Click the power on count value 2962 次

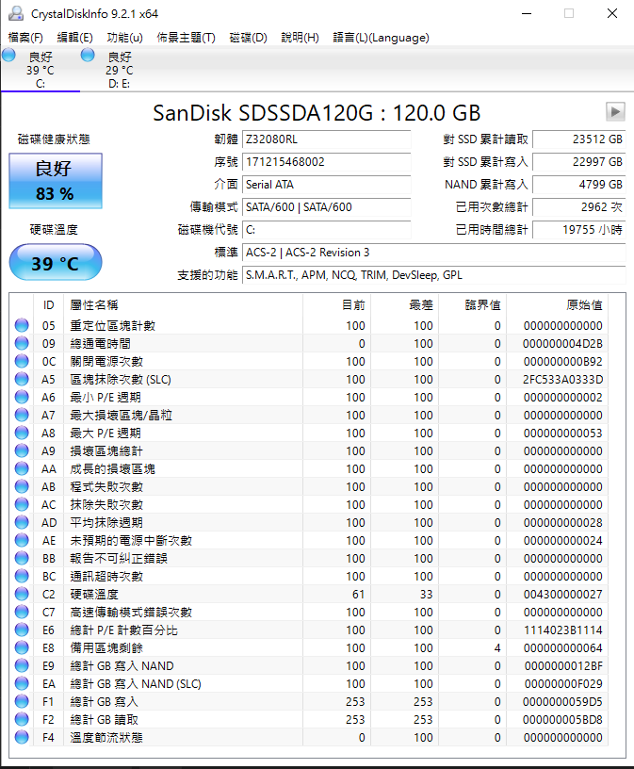pyautogui.click(x=579, y=207)
